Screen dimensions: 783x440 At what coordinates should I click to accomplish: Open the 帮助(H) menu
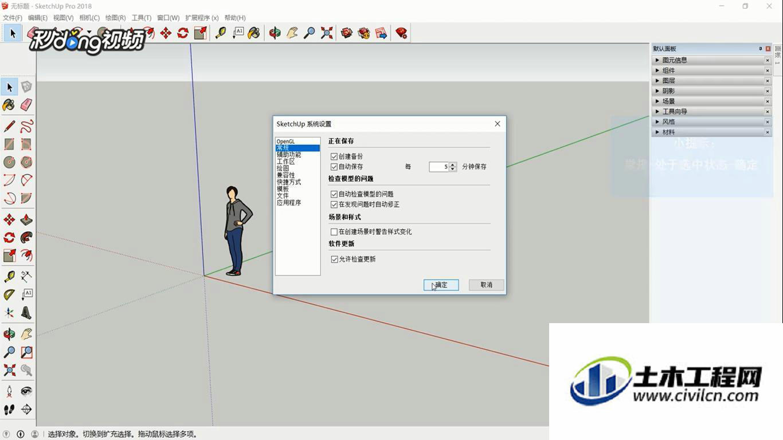tap(235, 18)
